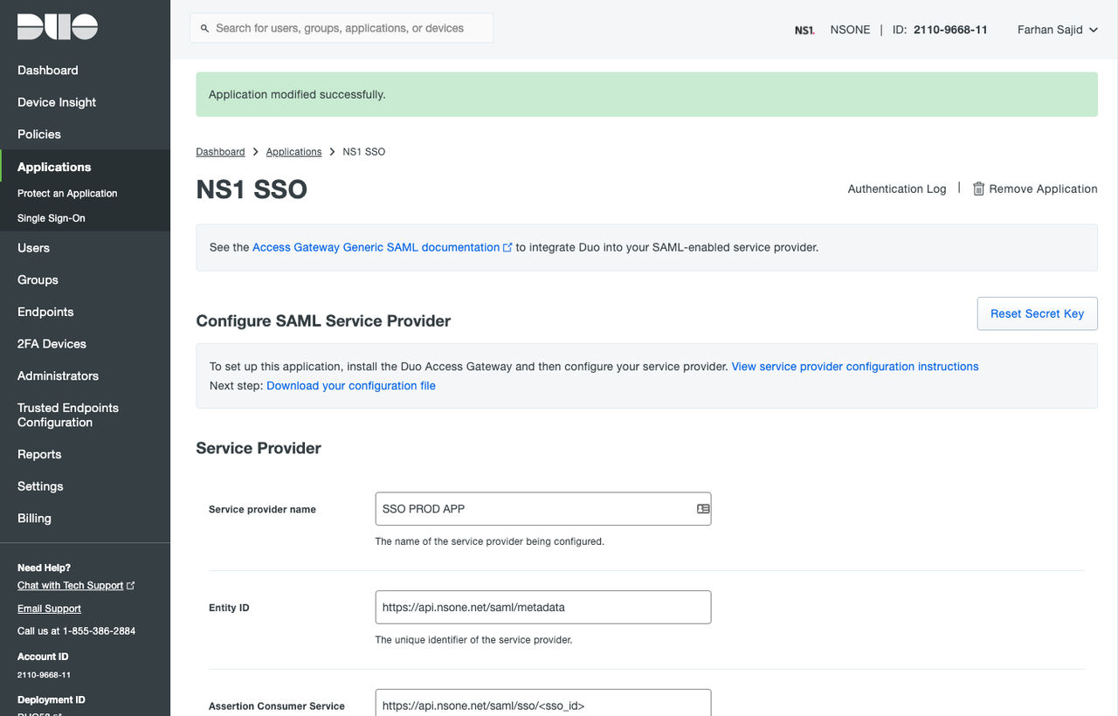Image resolution: width=1118 pixels, height=716 pixels.
Task: Click the Reset Secret Key button
Action: [1037, 313]
